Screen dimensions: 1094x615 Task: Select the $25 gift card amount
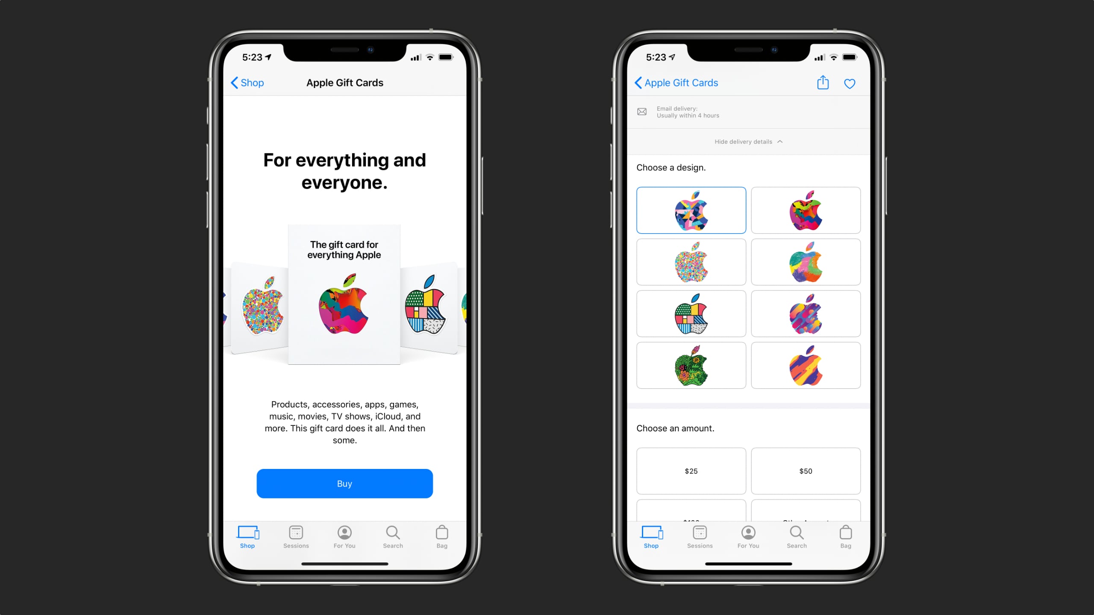[691, 471]
